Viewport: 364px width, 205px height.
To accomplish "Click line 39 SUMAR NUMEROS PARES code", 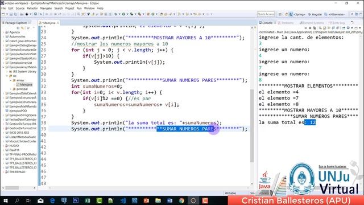I will pos(159,129).
